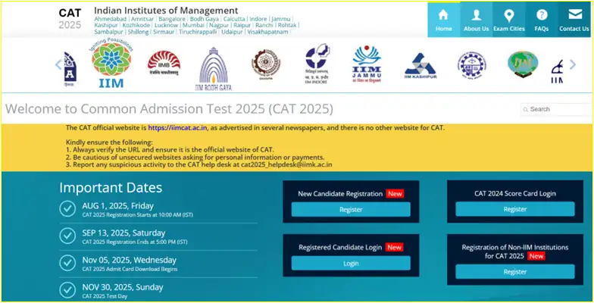Click the 'Welcome to Common Admission Test 2025' heading

coord(169,109)
